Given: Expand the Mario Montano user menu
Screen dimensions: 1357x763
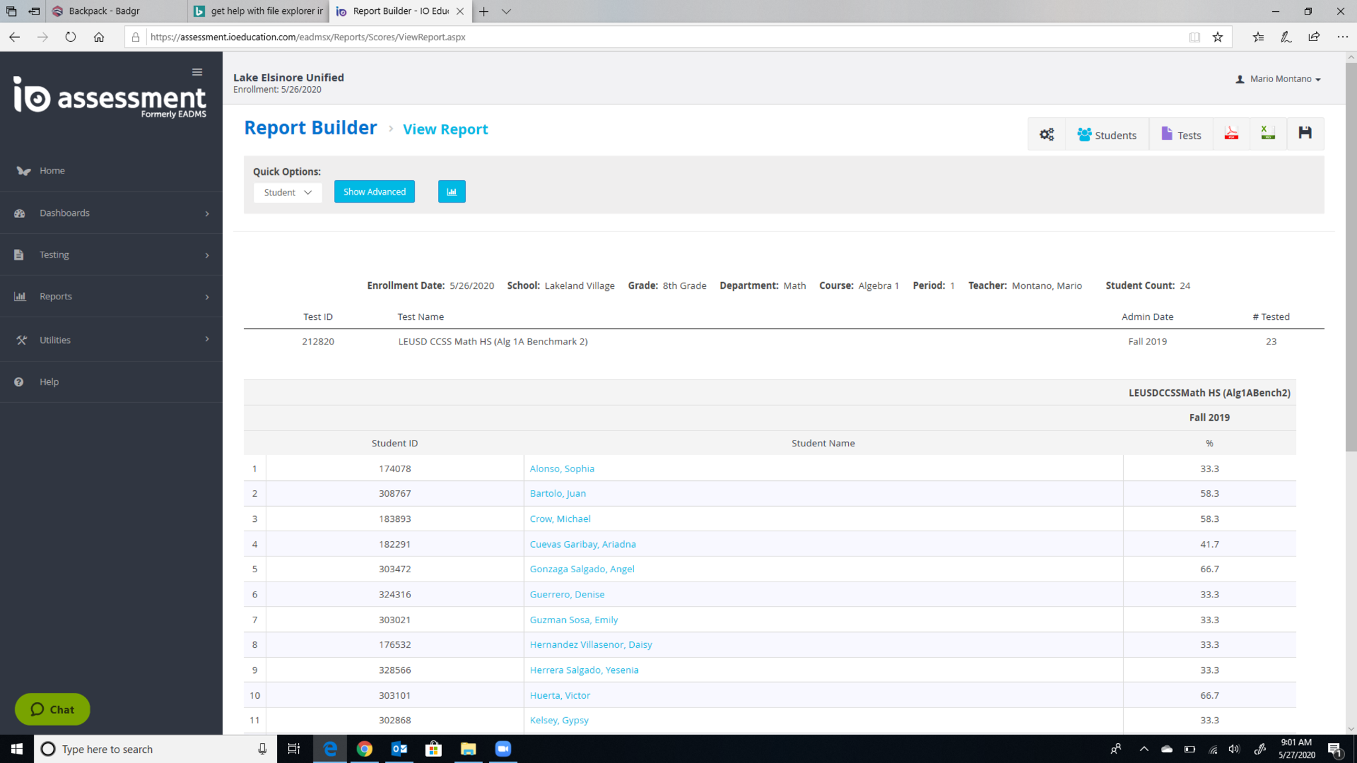Looking at the screenshot, I should [1278, 79].
